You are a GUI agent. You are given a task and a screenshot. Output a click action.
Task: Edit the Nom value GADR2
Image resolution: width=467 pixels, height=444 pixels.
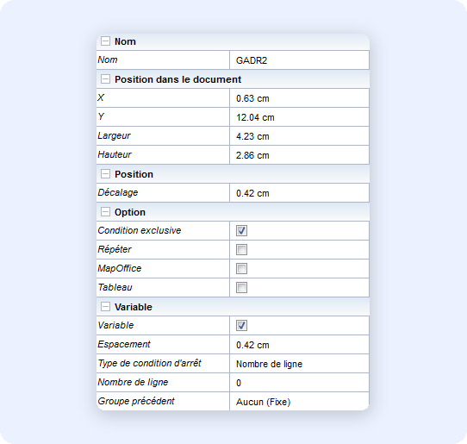(x=299, y=60)
